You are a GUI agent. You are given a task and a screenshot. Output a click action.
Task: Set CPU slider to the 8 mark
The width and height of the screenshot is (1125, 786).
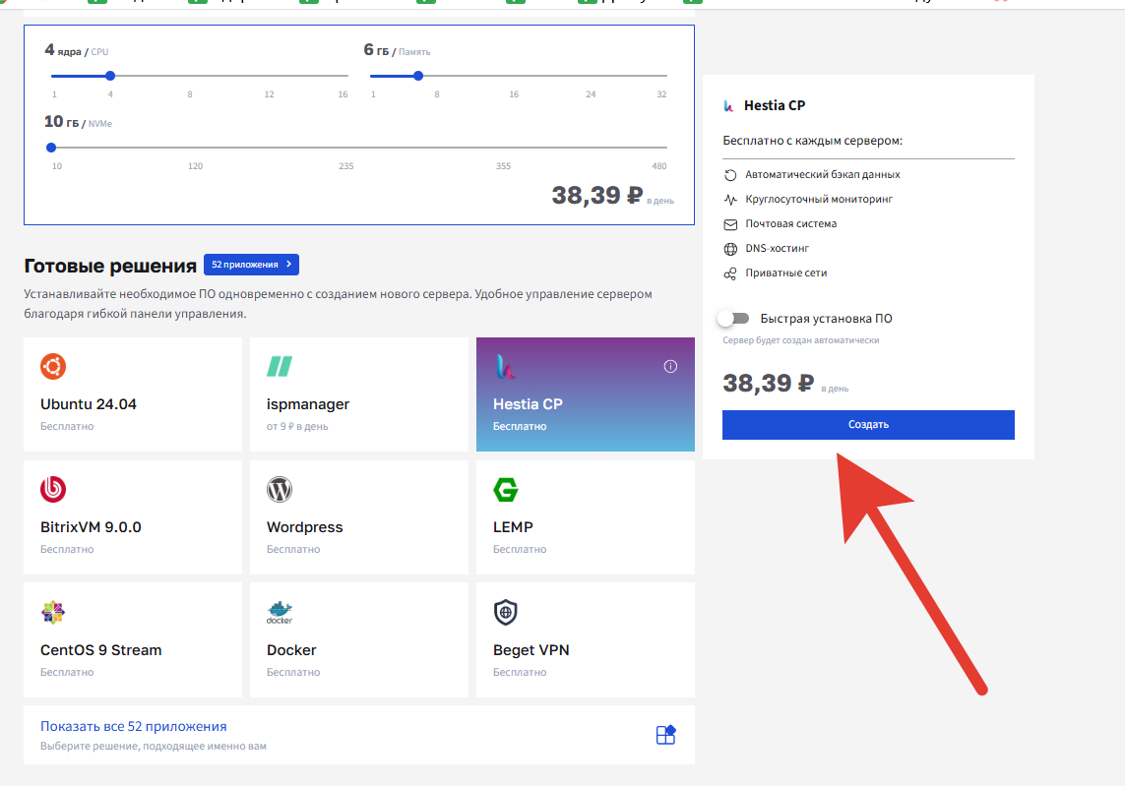(x=190, y=76)
